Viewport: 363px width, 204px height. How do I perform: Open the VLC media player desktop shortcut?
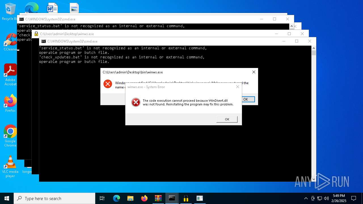point(10,167)
